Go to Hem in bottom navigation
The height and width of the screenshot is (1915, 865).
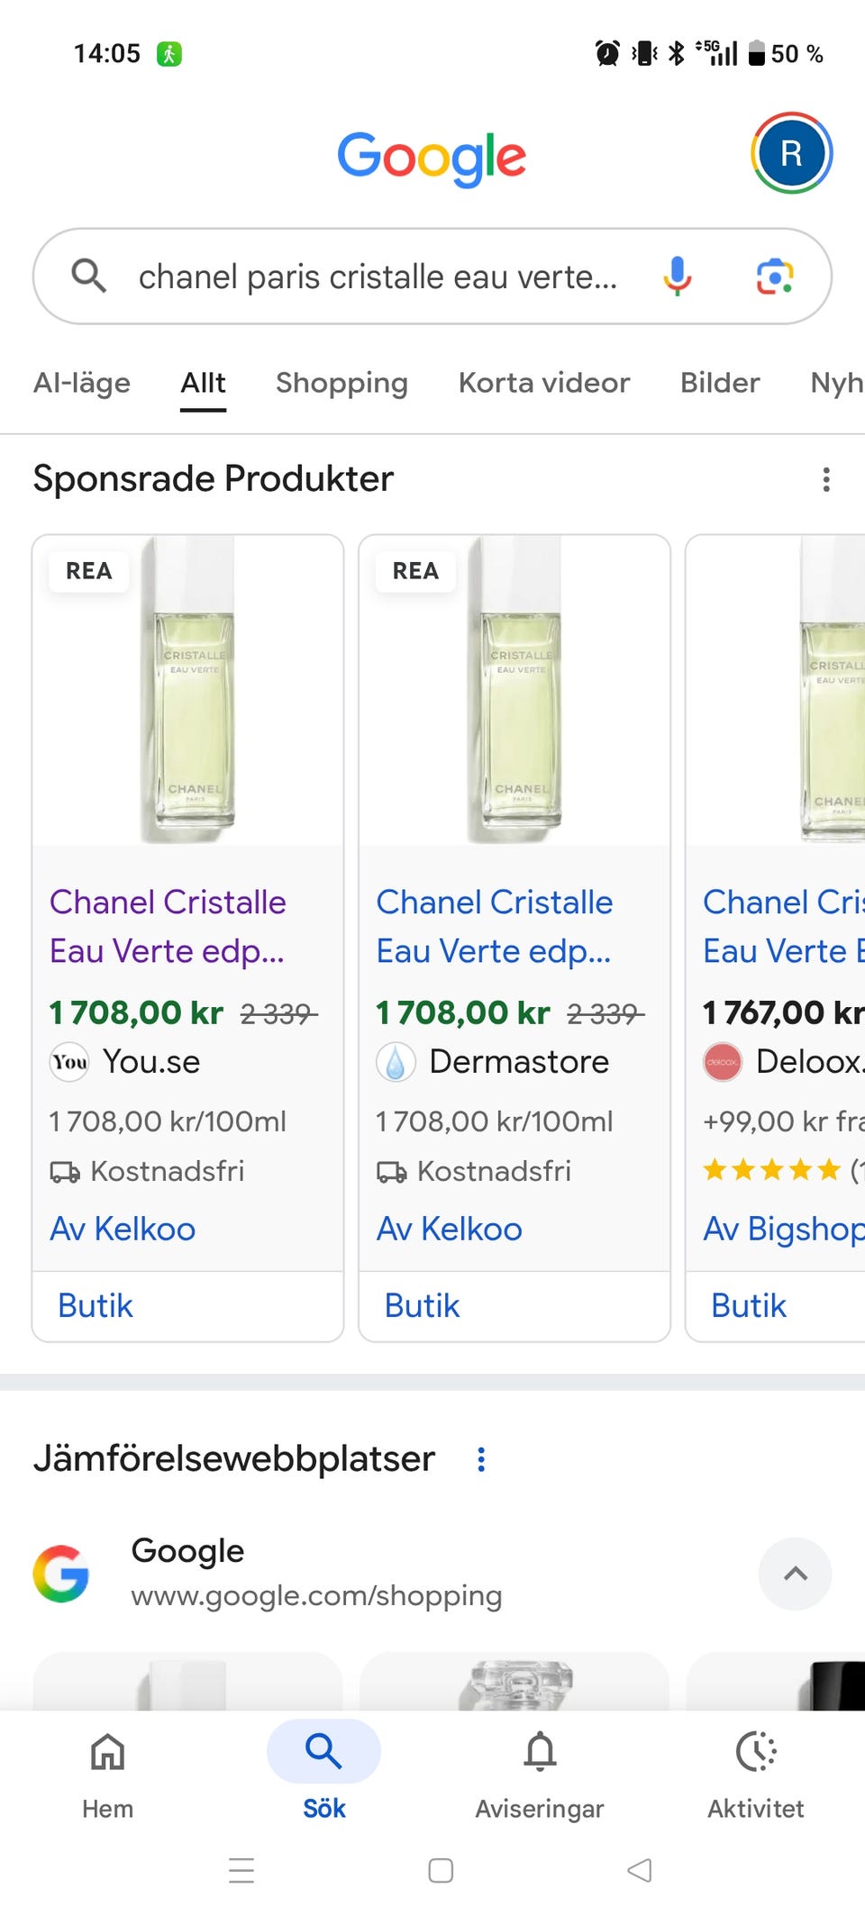pos(107,1772)
